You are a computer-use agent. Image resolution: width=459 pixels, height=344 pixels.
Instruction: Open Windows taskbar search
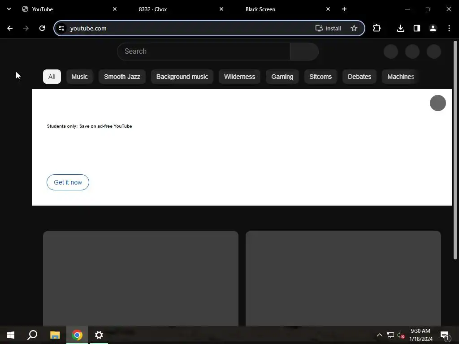(32, 335)
